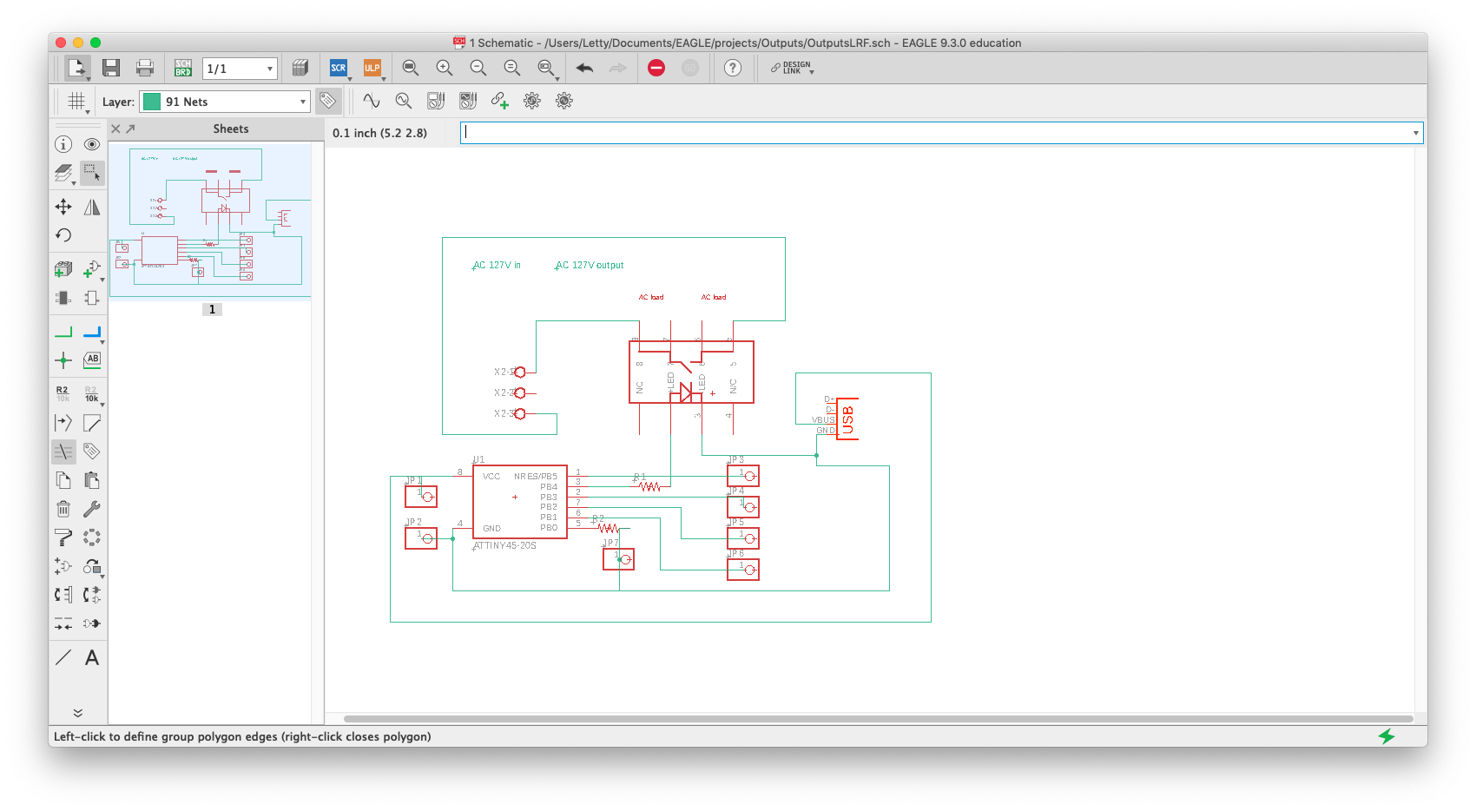Select the Change wrench tool

pyautogui.click(x=92, y=509)
